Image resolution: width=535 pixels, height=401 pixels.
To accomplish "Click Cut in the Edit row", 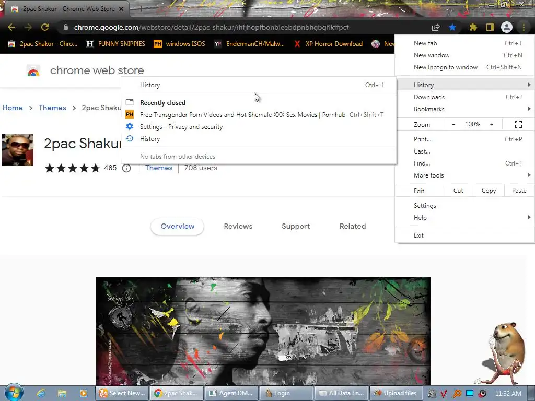I will (459, 191).
